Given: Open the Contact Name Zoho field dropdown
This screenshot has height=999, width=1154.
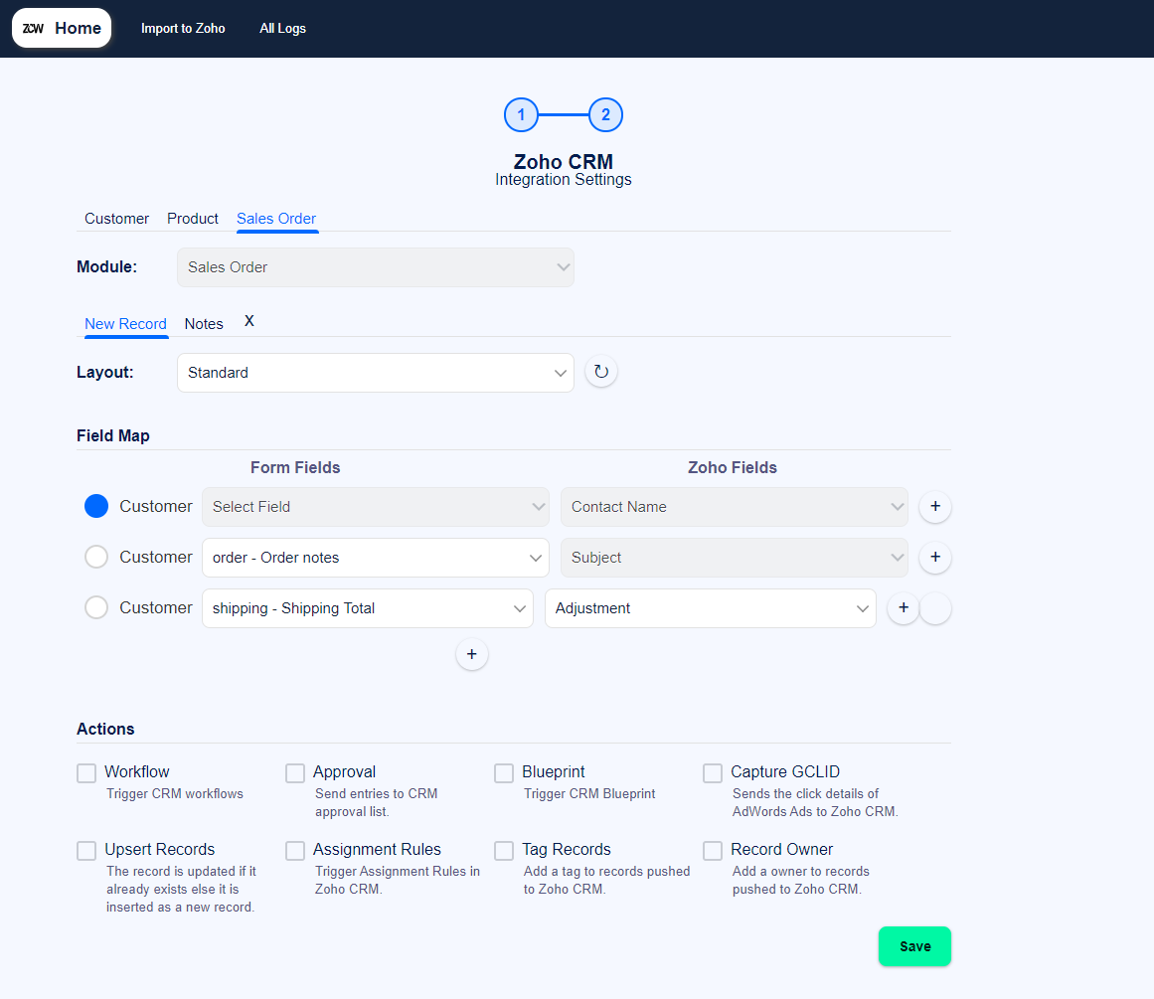Looking at the screenshot, I should point(734,507).
